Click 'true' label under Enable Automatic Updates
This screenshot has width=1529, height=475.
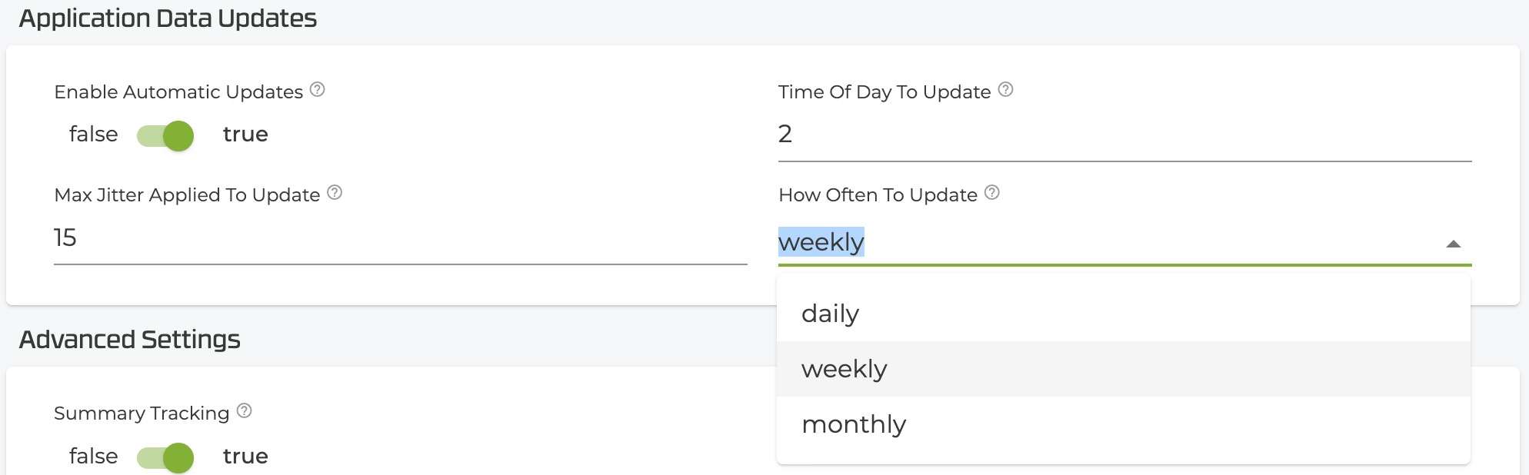click(x=245, y=135)
